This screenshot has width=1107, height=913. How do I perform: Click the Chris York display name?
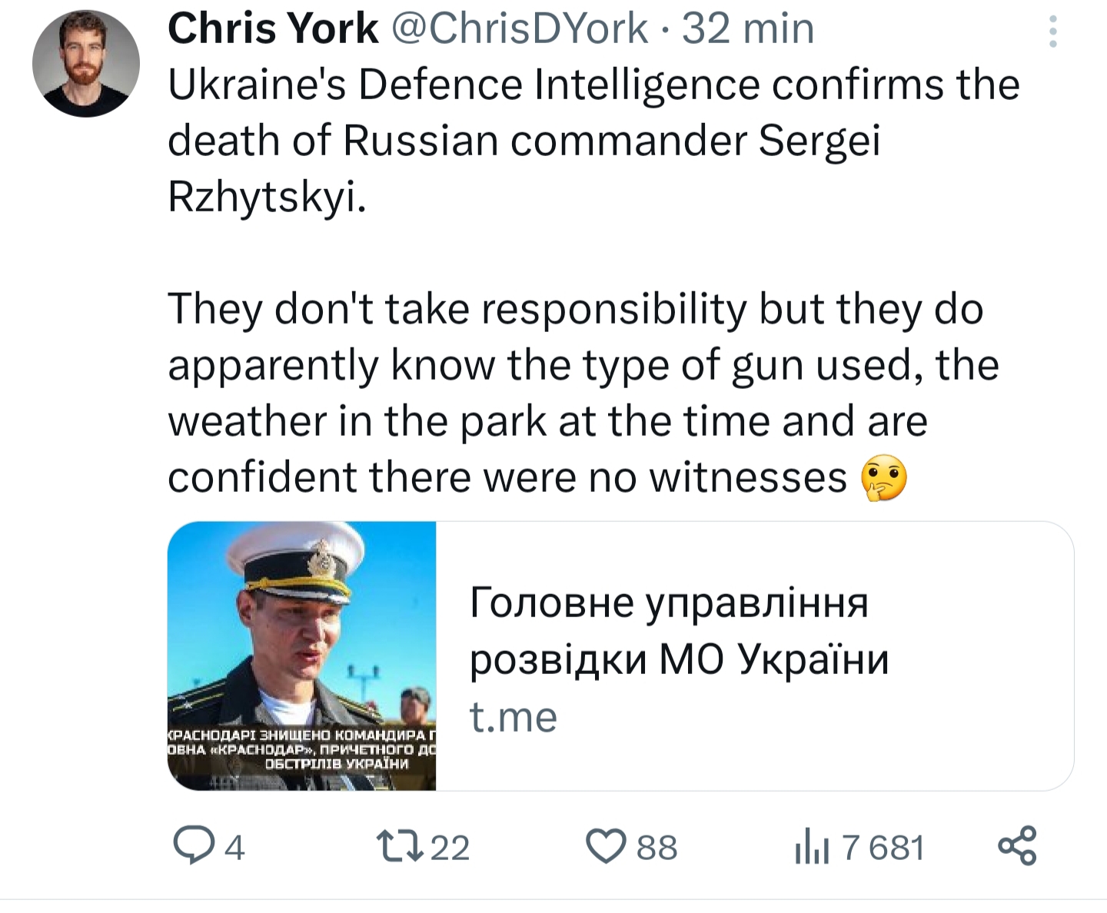(x=273, y=29)
